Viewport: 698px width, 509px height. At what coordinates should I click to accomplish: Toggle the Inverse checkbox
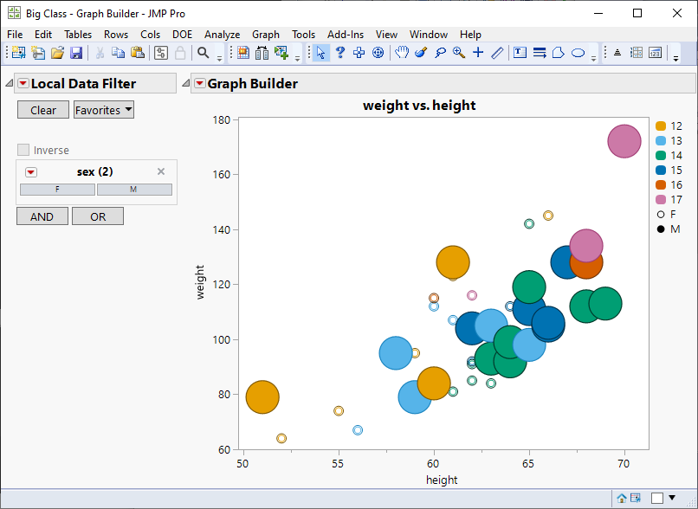(x=23, y=150)
